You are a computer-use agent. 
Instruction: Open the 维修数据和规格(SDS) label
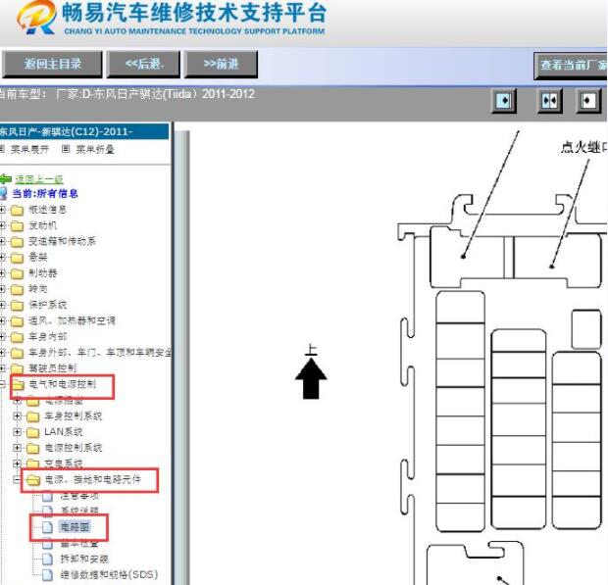(109, 574)
